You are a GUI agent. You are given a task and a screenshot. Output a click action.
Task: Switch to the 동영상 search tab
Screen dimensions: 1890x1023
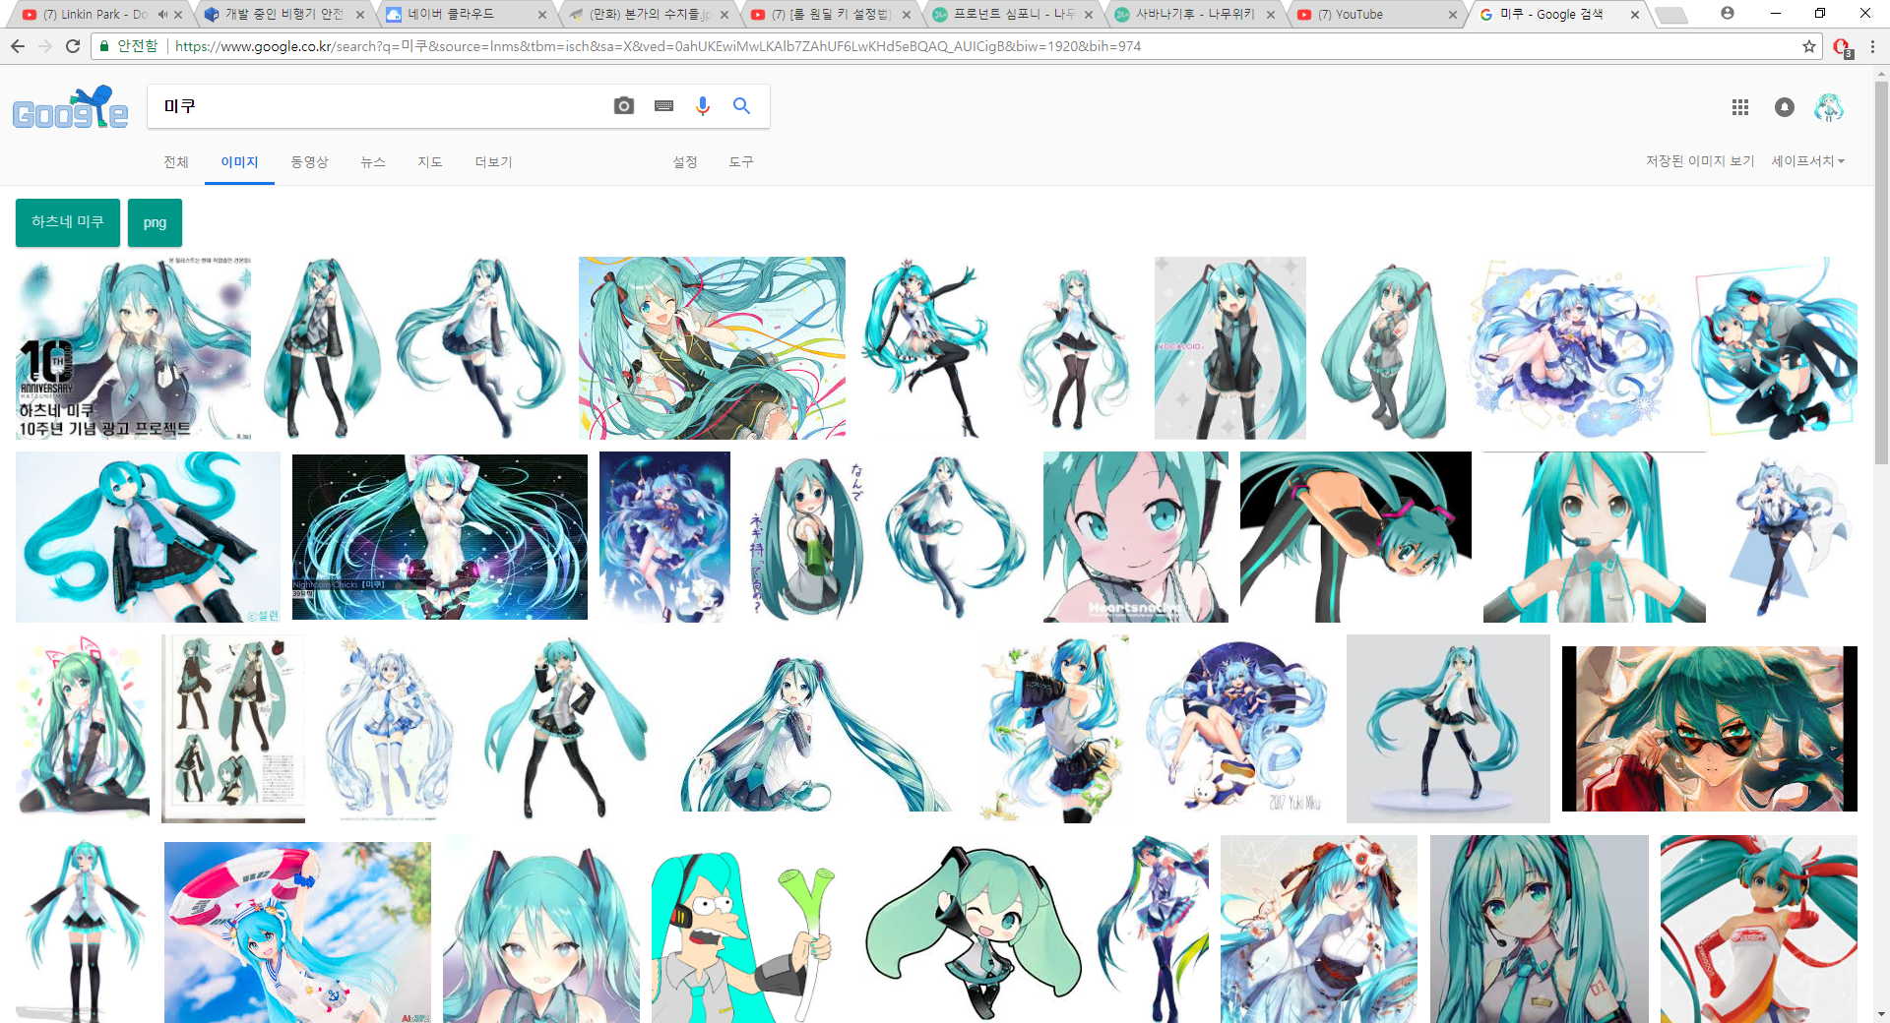click(309, 162)
